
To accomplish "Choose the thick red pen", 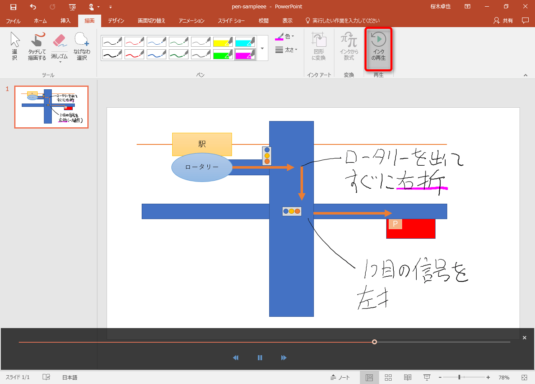I will tap(134, 54).
